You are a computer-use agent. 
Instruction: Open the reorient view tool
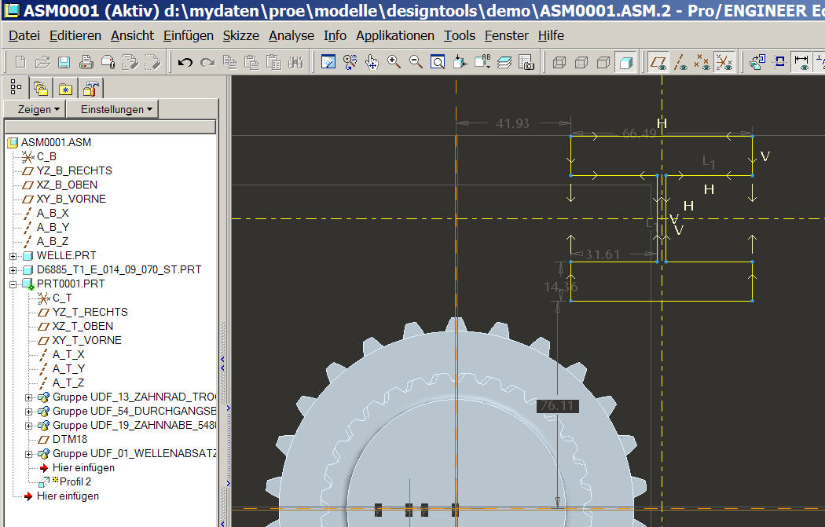pos(460,63)
